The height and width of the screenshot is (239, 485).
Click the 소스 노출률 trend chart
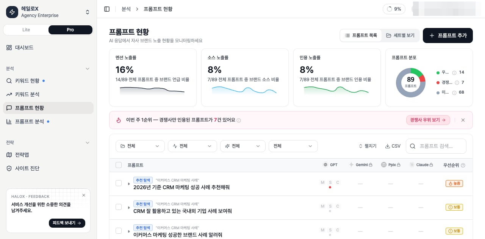coord(244,91)
